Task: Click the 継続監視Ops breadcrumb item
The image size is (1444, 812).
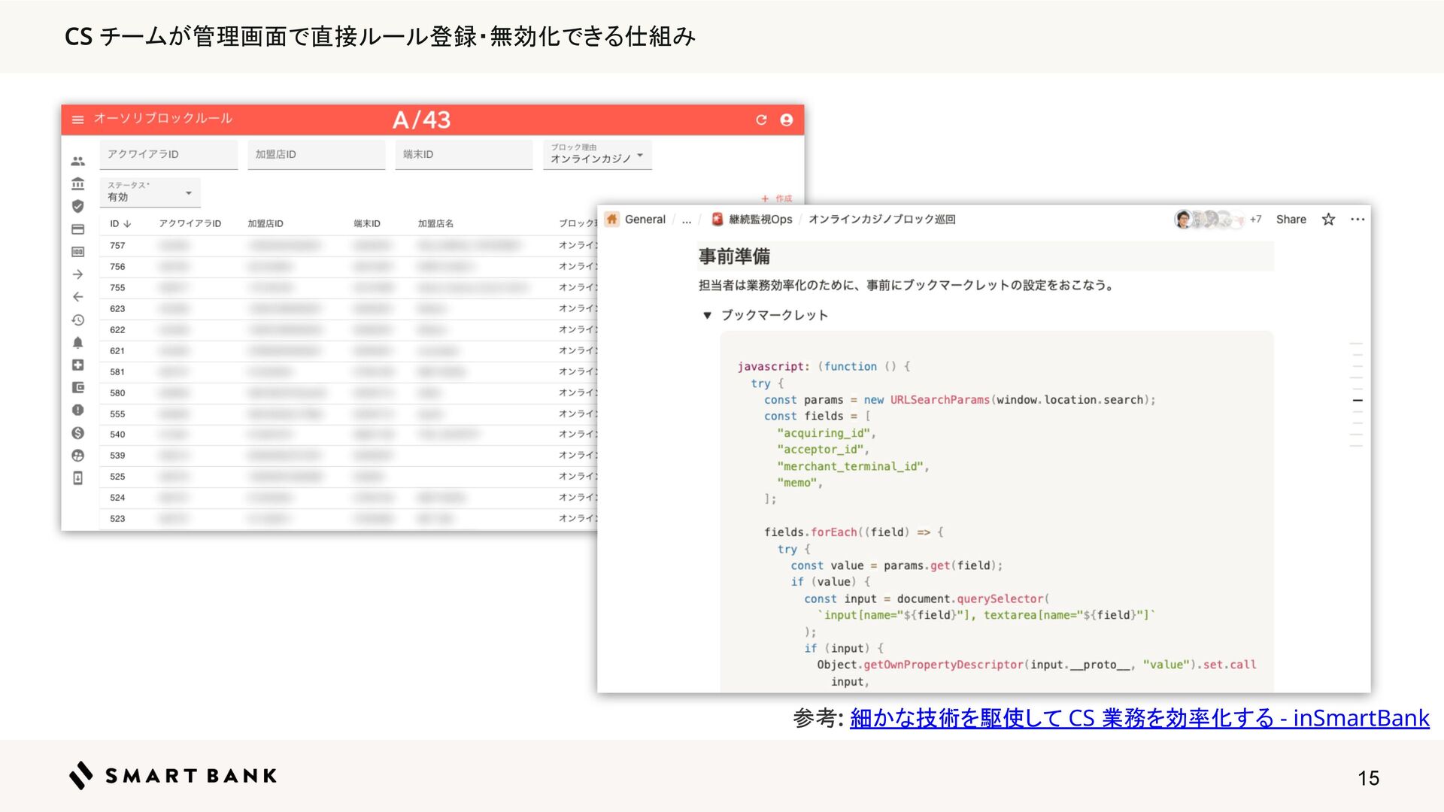Action: tap(760, 220)
